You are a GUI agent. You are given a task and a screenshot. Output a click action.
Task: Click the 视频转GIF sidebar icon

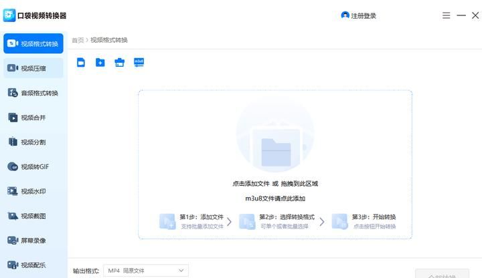pos(13,166)
